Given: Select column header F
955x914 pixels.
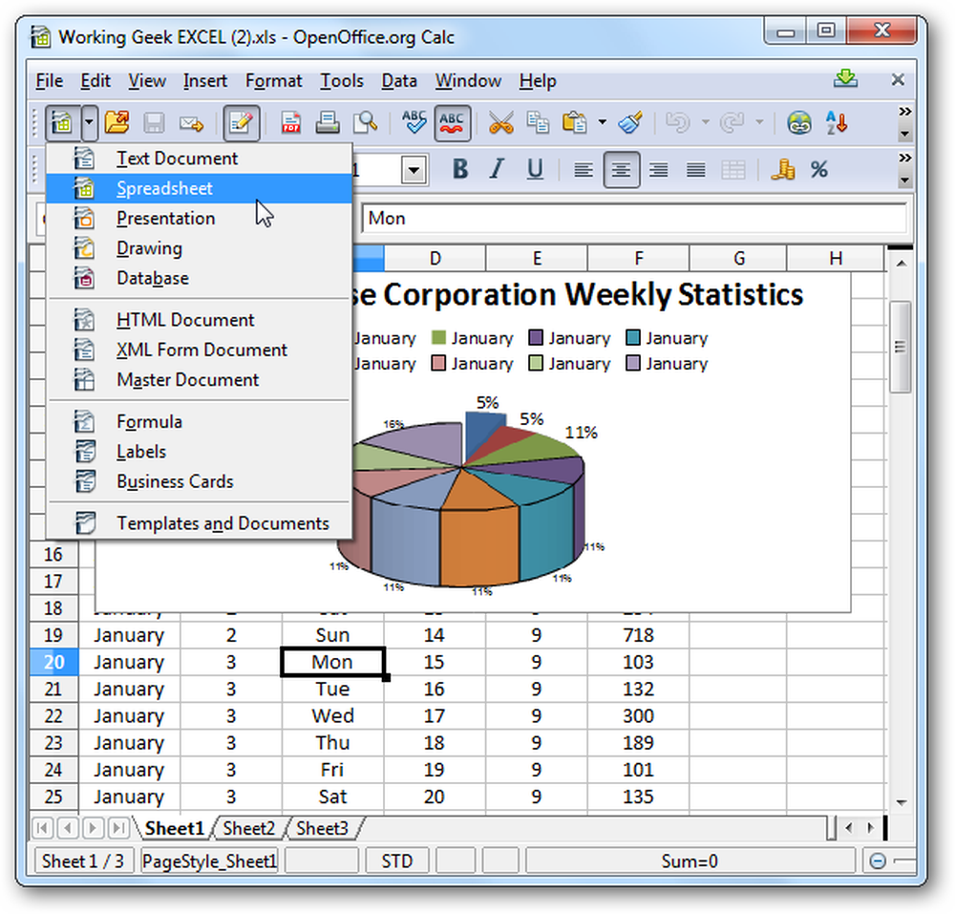Looking at the screenshot, I should 638,258.
